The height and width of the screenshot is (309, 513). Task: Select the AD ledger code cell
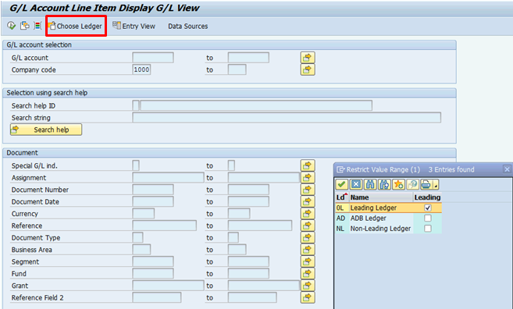tap(341, 218)
